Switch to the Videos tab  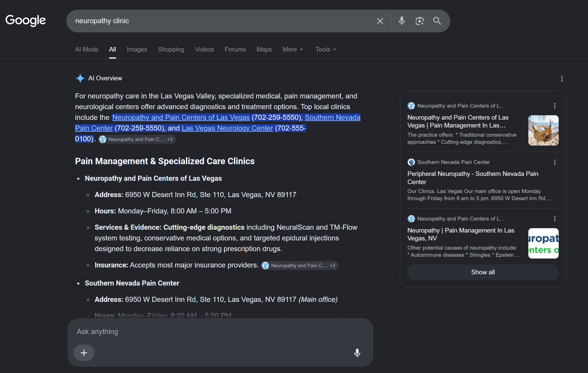[x=204, y=49]
